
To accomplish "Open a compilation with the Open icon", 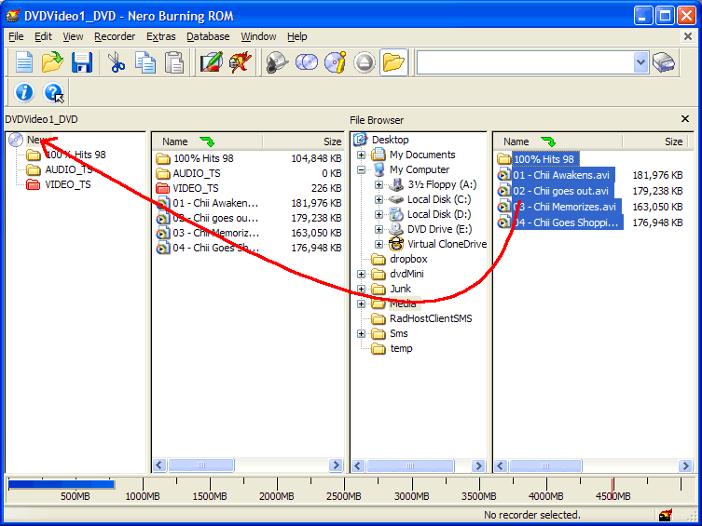I will (x=52, y=62).
